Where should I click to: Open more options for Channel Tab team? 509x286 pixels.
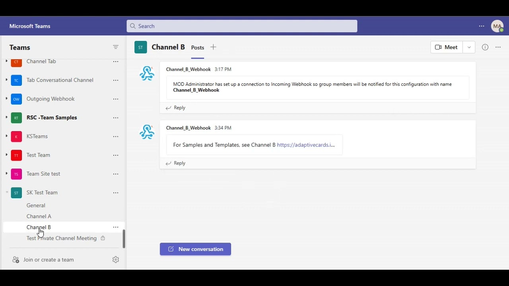coord(116,62)
